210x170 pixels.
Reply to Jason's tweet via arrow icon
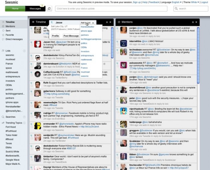[31, 42]
